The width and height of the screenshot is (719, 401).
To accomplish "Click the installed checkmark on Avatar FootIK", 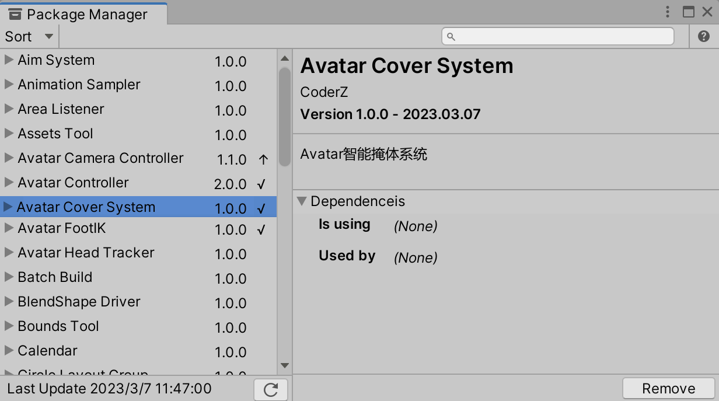I will pyautogui.click(x=261, y=229).
